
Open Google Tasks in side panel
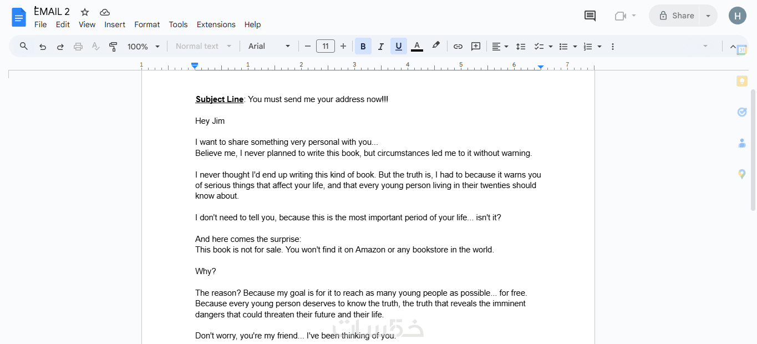coord(742,112)
